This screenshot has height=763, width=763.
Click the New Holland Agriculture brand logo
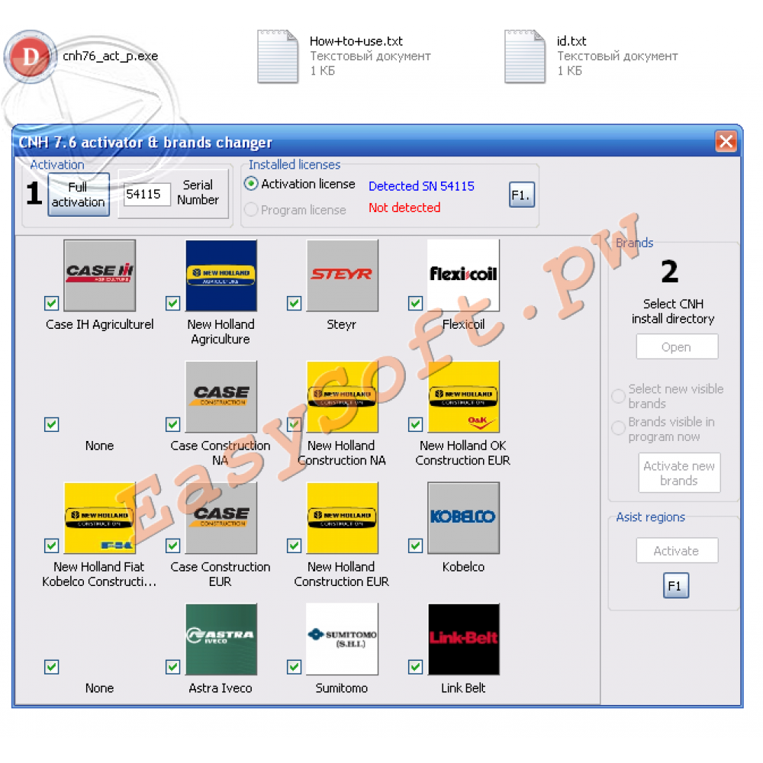point(221,275)
